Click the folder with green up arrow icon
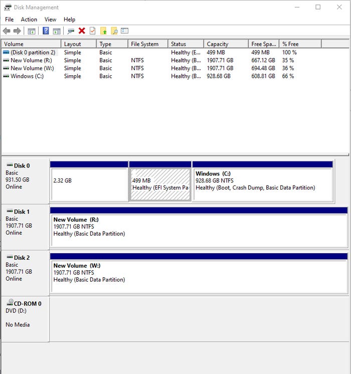351x374 pixels. (x=103, y=31)
